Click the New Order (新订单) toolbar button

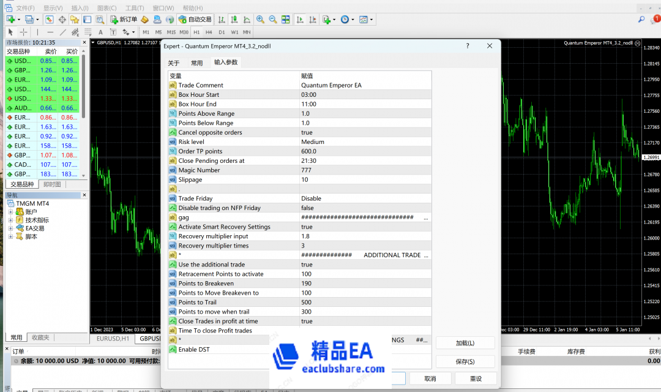click(124, 20)
